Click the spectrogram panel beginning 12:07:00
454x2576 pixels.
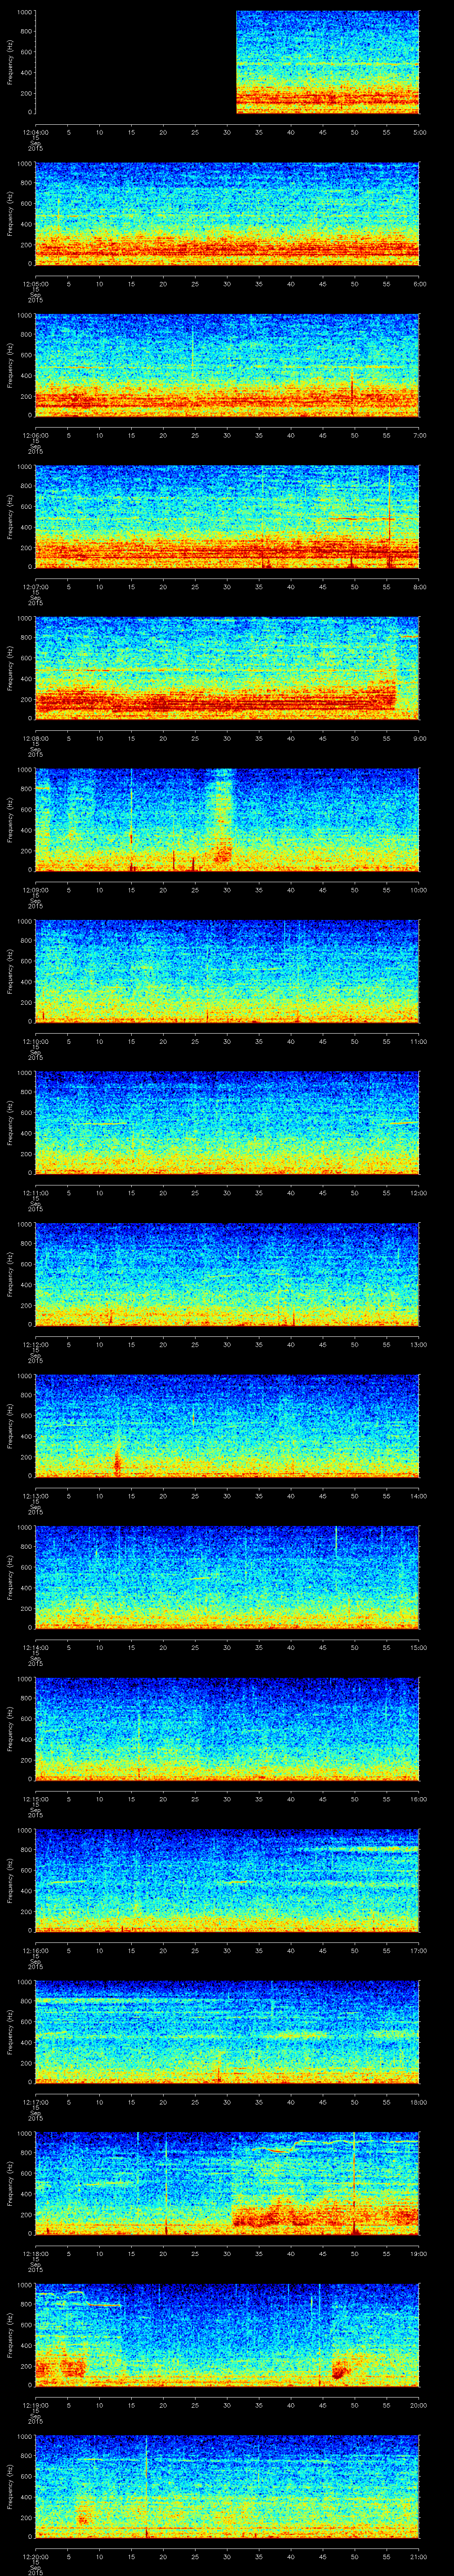pyautogui.click(x=227, y=517)
